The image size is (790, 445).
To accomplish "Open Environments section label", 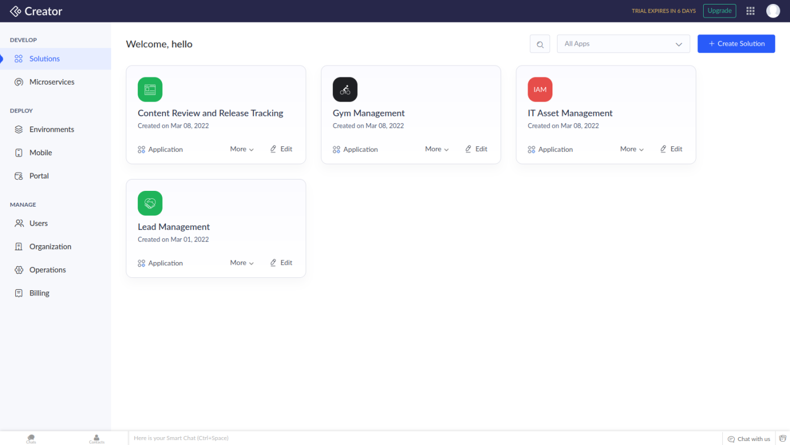I will coord(52,129).
